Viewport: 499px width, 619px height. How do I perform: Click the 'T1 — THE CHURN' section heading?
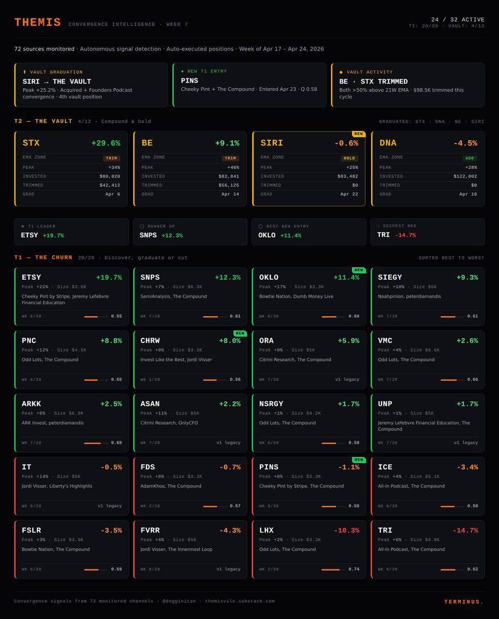[43, 257]
